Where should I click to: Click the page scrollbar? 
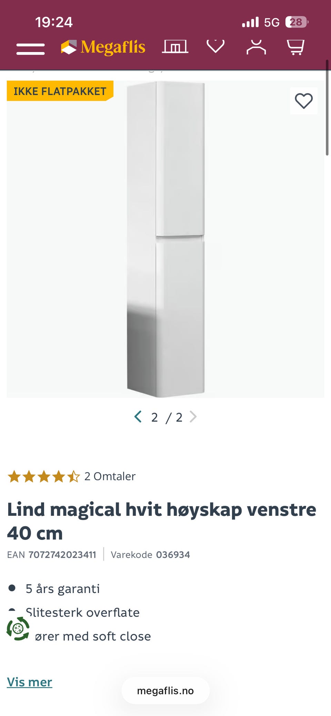tap(327, 108)
